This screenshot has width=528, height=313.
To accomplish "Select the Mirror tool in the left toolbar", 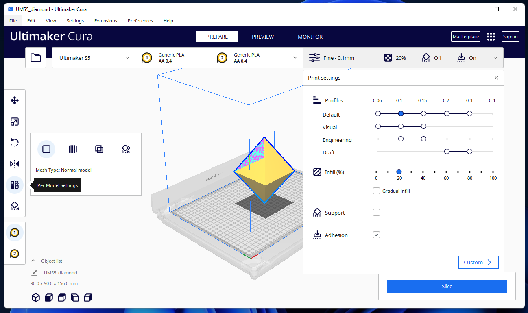I will coord(15,164).
